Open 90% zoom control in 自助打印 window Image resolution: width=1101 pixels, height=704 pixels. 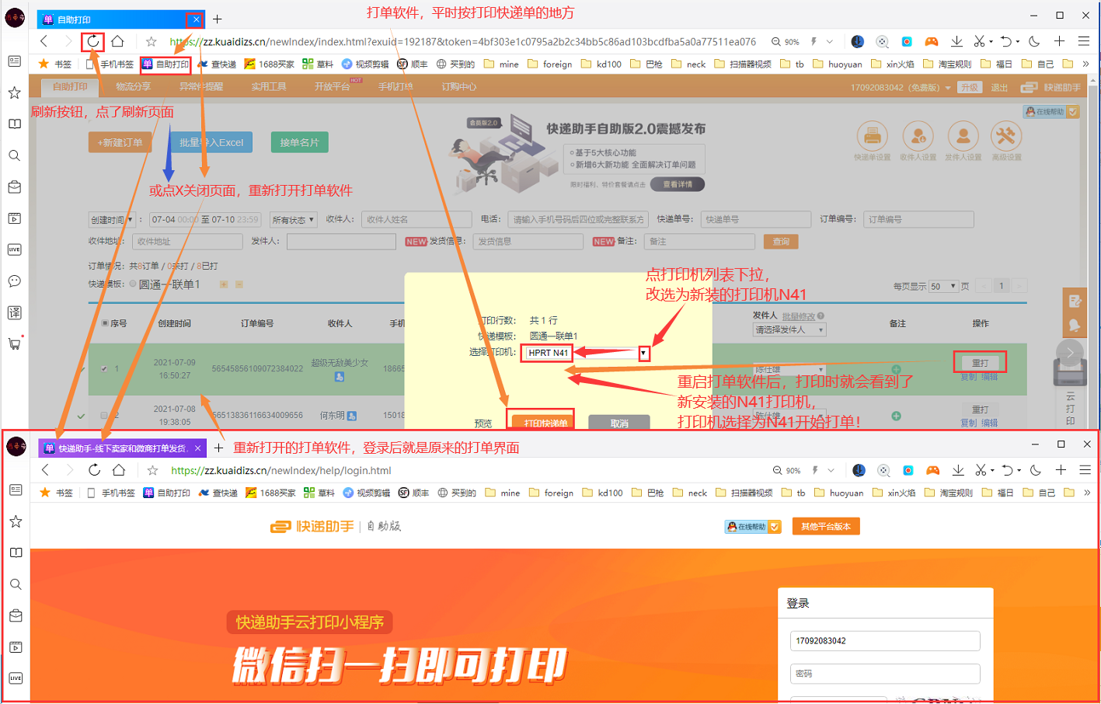(786, 42)
